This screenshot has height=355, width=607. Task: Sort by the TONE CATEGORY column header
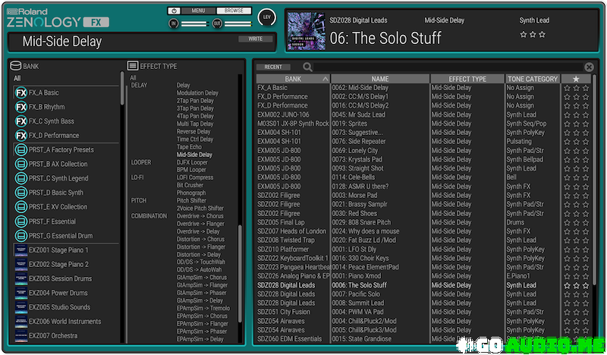(x=533, y=79)
